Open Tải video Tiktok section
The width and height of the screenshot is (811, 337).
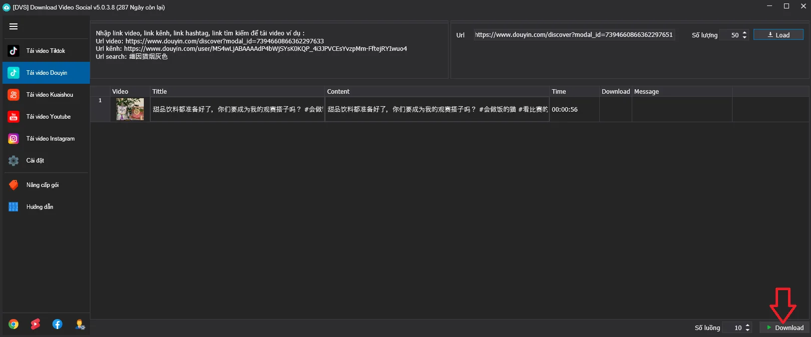(x=46, y=50)
